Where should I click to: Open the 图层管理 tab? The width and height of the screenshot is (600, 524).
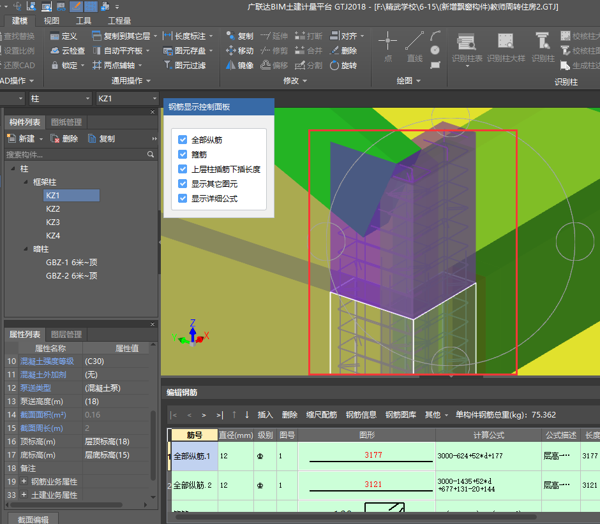pyautogui.click(x=66, y=335)
